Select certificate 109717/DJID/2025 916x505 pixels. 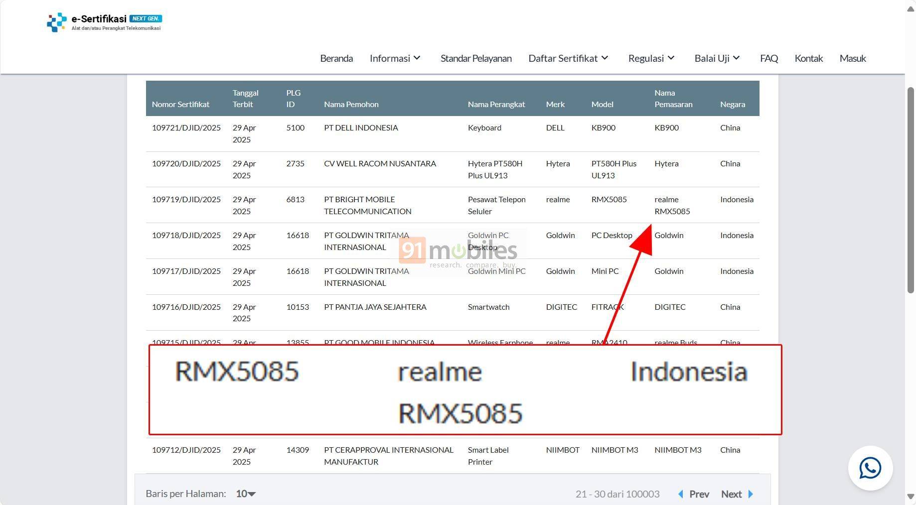point(186,271)
